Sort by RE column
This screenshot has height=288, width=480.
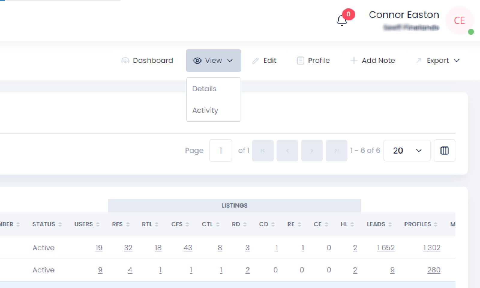point(294,224)
